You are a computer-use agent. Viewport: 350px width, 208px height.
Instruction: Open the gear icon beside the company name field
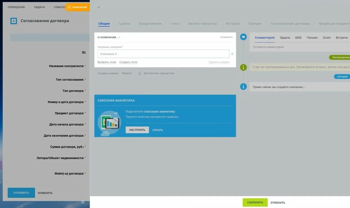click(232, 54)
